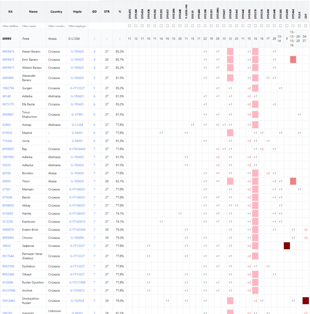Click dark red DYS459 cell in Зафесов row
This screenshot has height=314, width=310.
click(287, 246)
